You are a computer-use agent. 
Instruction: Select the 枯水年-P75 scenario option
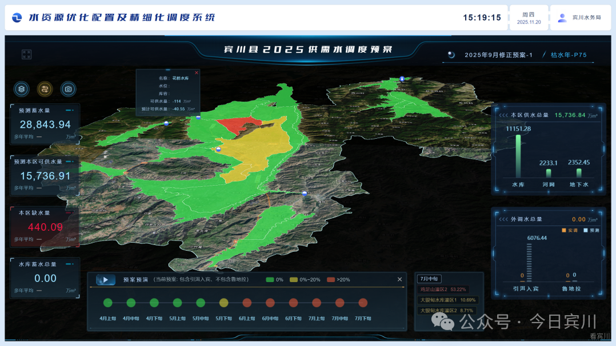[568, 55]
